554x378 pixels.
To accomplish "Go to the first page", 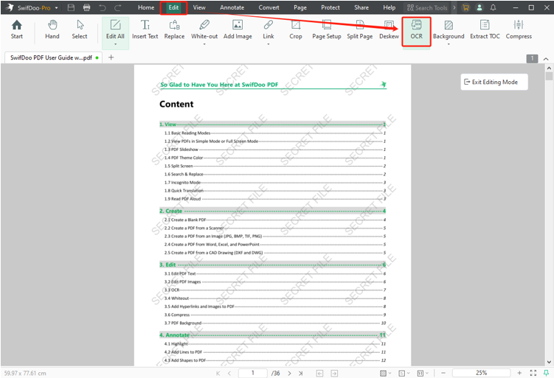I will tap(218, 373).
